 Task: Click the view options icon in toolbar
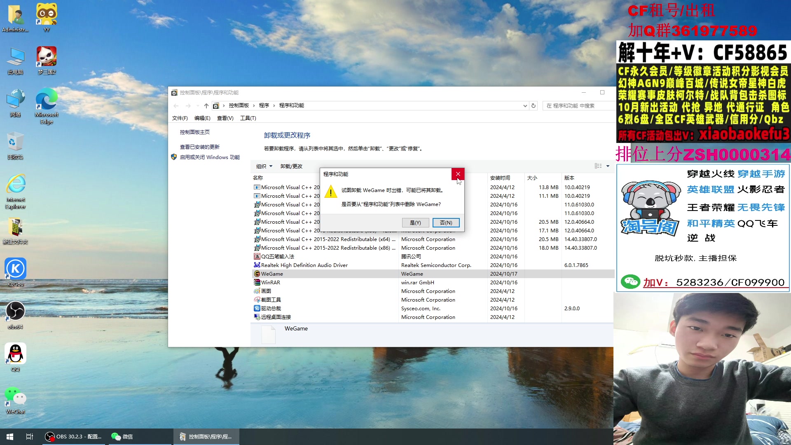598,166
